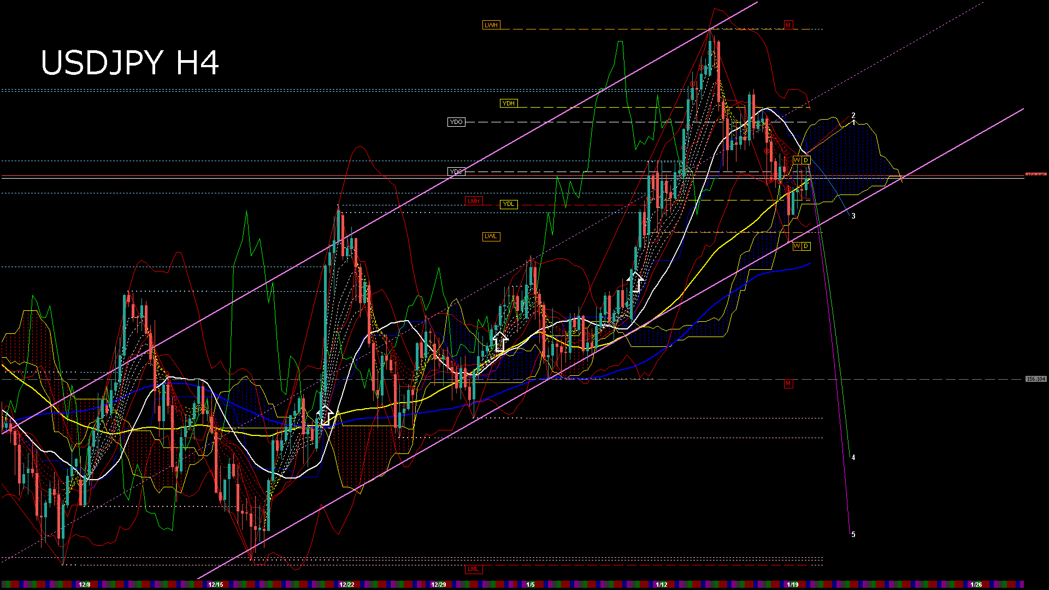Click forecast path label 3

(x=853, y=216)
